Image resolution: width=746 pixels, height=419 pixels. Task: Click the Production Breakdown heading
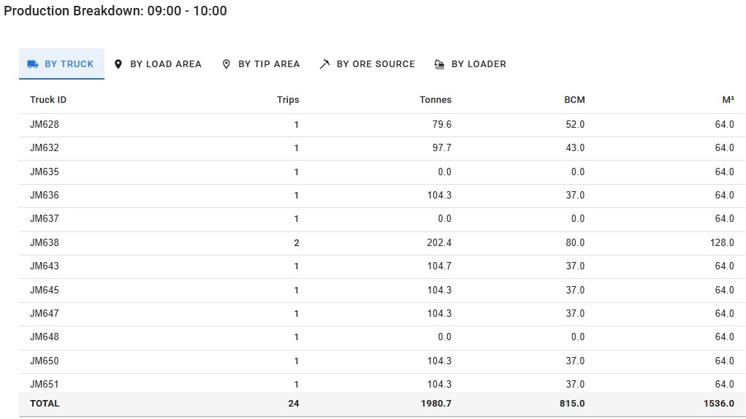pyautogui.click(x=115, y=11)
